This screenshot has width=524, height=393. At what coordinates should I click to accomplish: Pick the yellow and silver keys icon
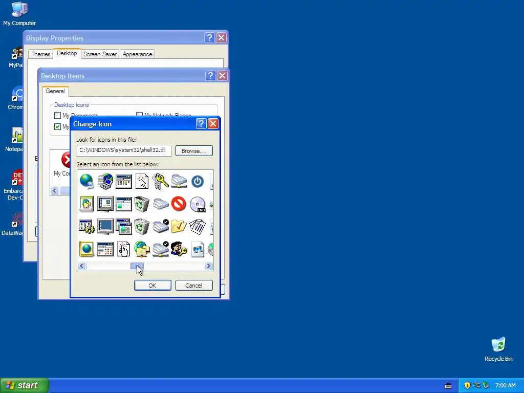[x=160, y=182]
